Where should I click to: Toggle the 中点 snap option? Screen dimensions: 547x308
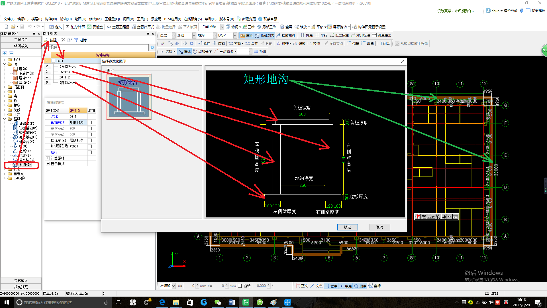[346, 286]
